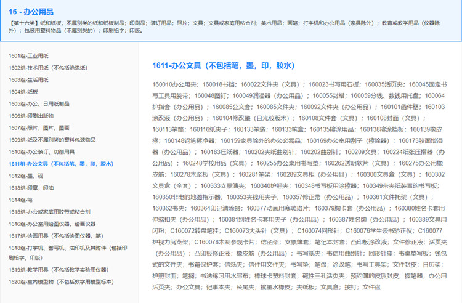Open 1609组 plastic packaging group link
Viewport: 462px width, 303px height.
(52, 140)
